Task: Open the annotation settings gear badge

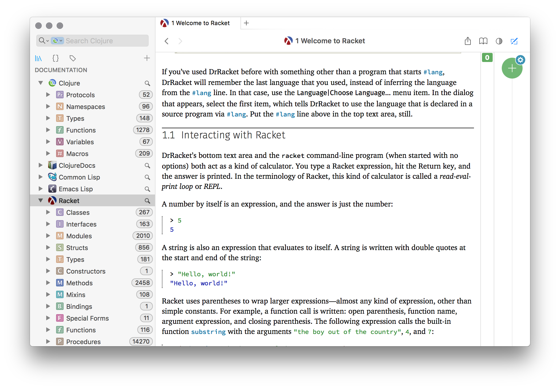Action: [520, 60]
